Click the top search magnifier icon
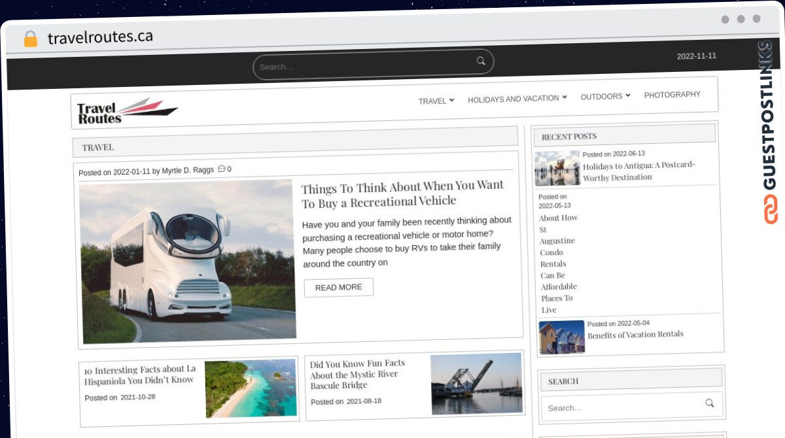 (x=481, y=61)
